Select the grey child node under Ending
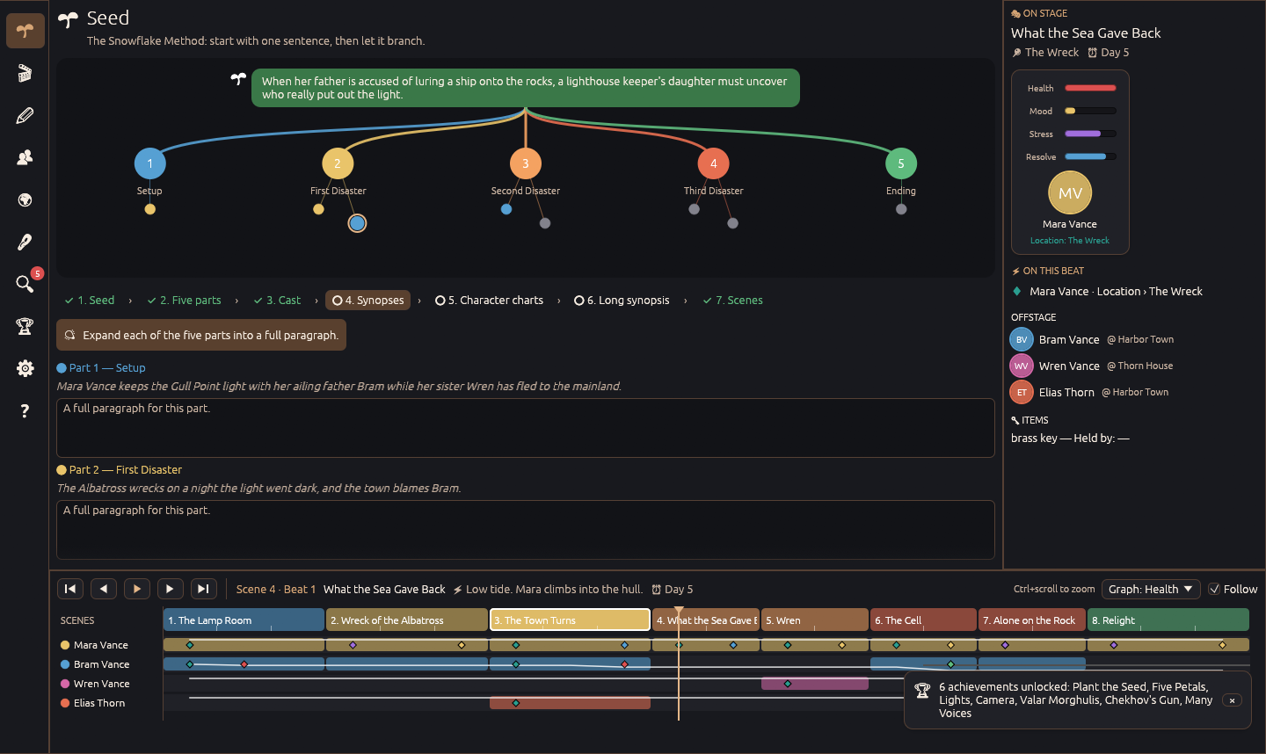 (x=901, y=209)
